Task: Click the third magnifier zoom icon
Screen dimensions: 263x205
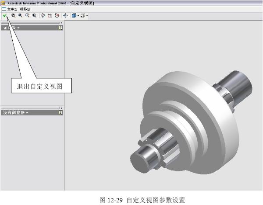Action: 27,16
